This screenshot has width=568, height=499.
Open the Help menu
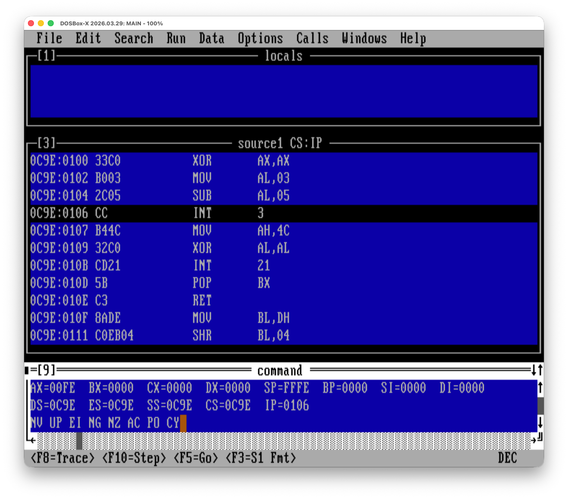pos(413,38)
